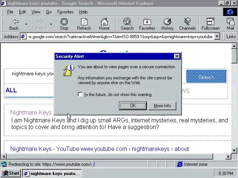Click the 'Redirecting to site' status text
238x178 pixels.
pos(50,164)
